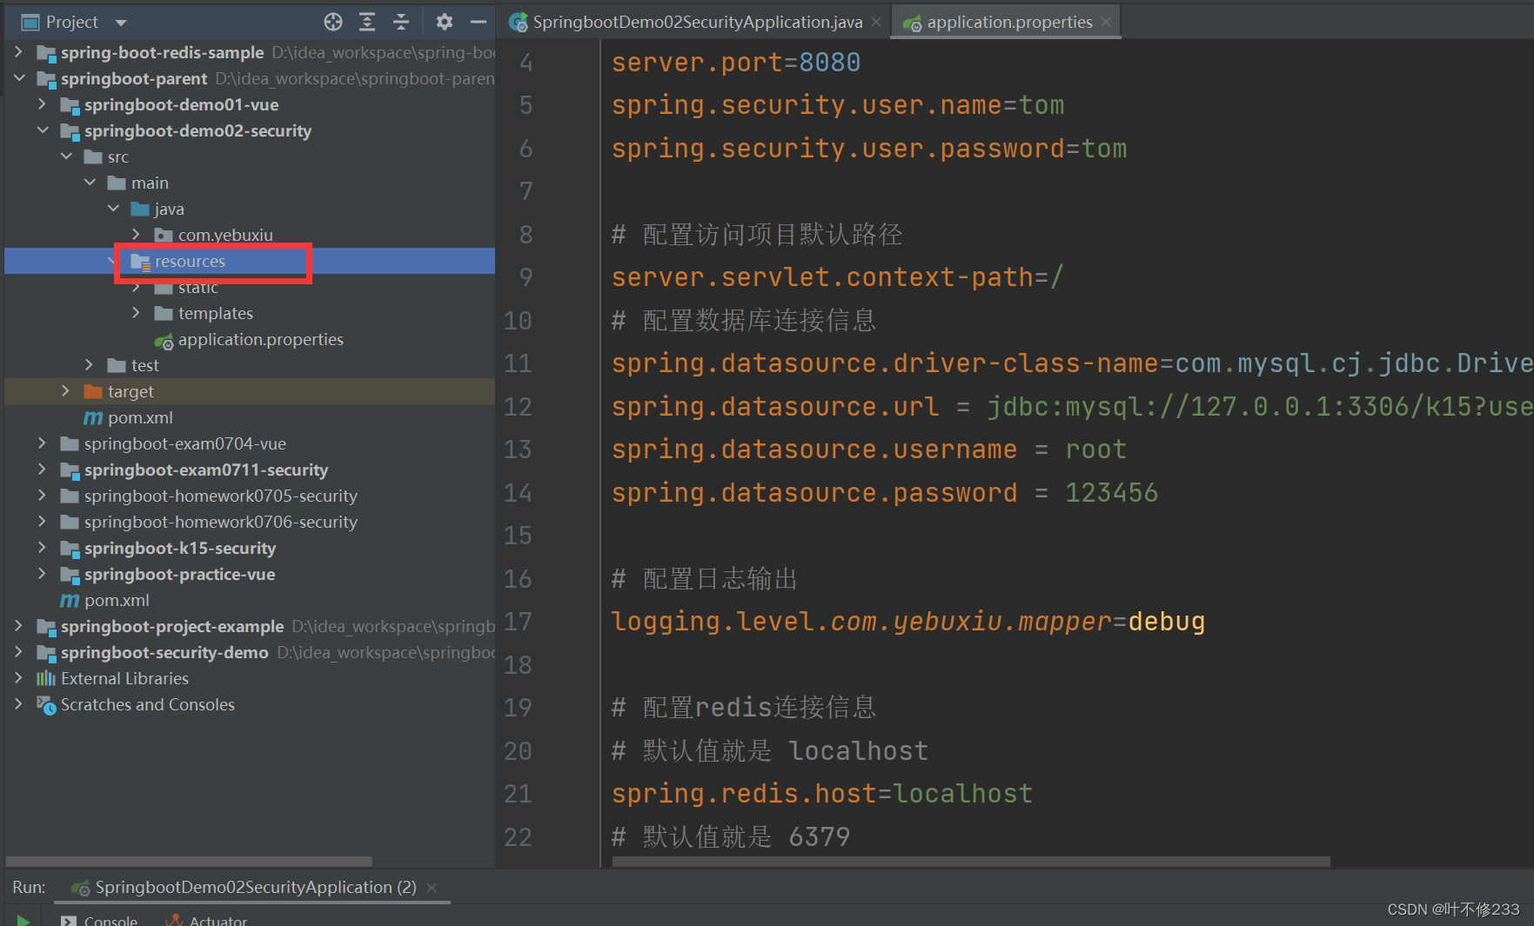Collapse the java folder arrow
This screenshot has width=1534, height=926.
pyautogui.click(x=113, y=209)
